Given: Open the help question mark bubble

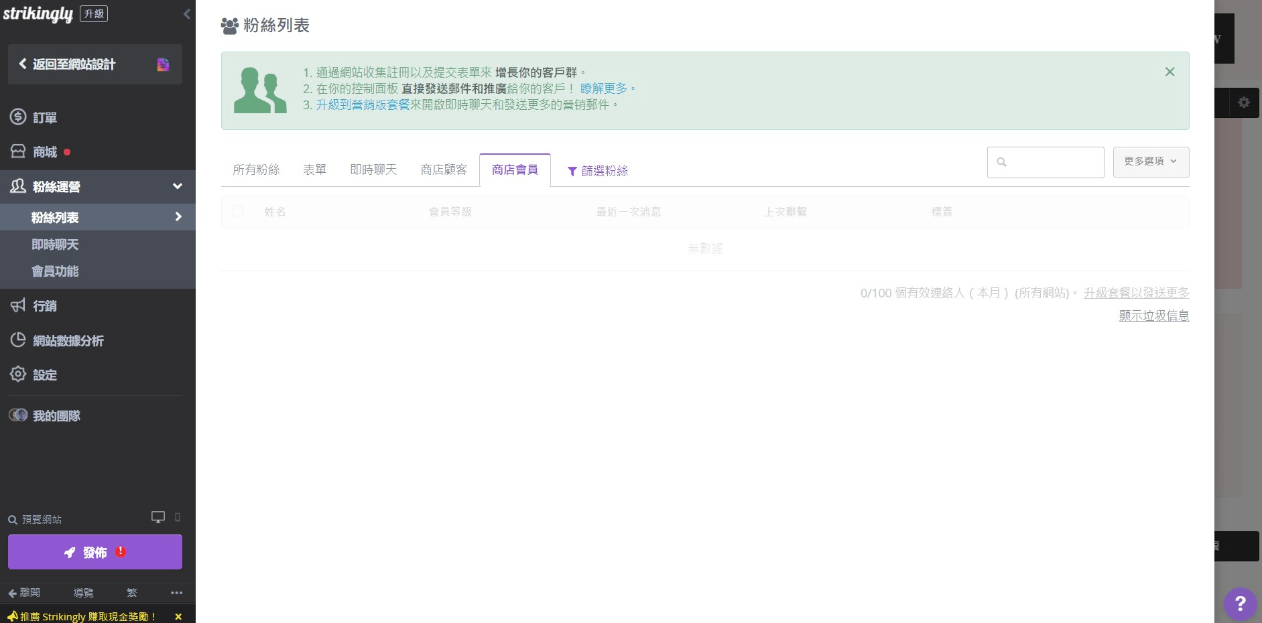Looking at the screenshot, I should [1239, 604].
